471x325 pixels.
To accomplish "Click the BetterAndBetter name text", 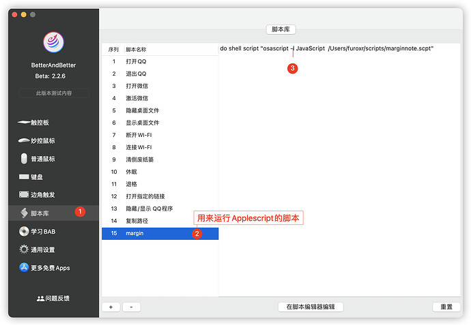I will (x=53, y=65).
